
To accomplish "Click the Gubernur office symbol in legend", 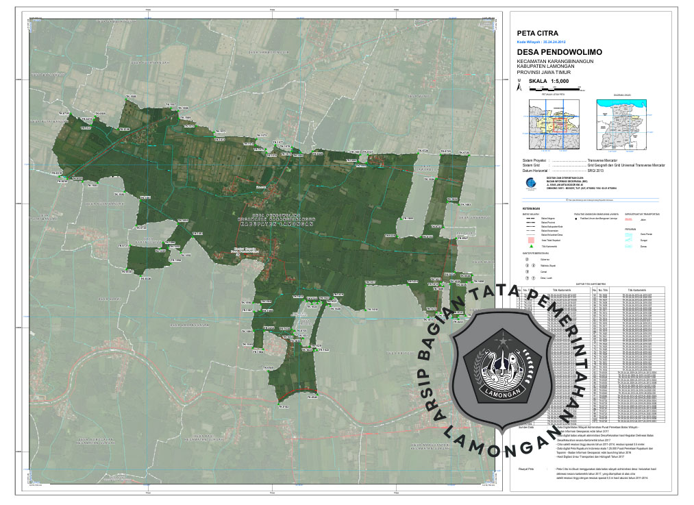I will point(527,260).
